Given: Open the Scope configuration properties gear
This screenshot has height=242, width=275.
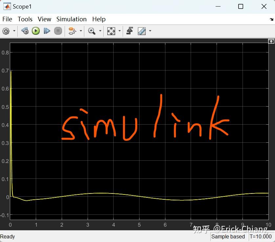Looking at the screenshot, I should pos(7,31).
